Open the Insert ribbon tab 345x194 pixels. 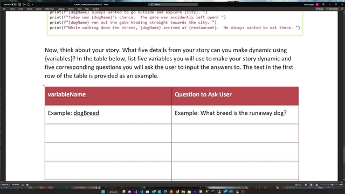pyautogui.click(x=20, y=9)
